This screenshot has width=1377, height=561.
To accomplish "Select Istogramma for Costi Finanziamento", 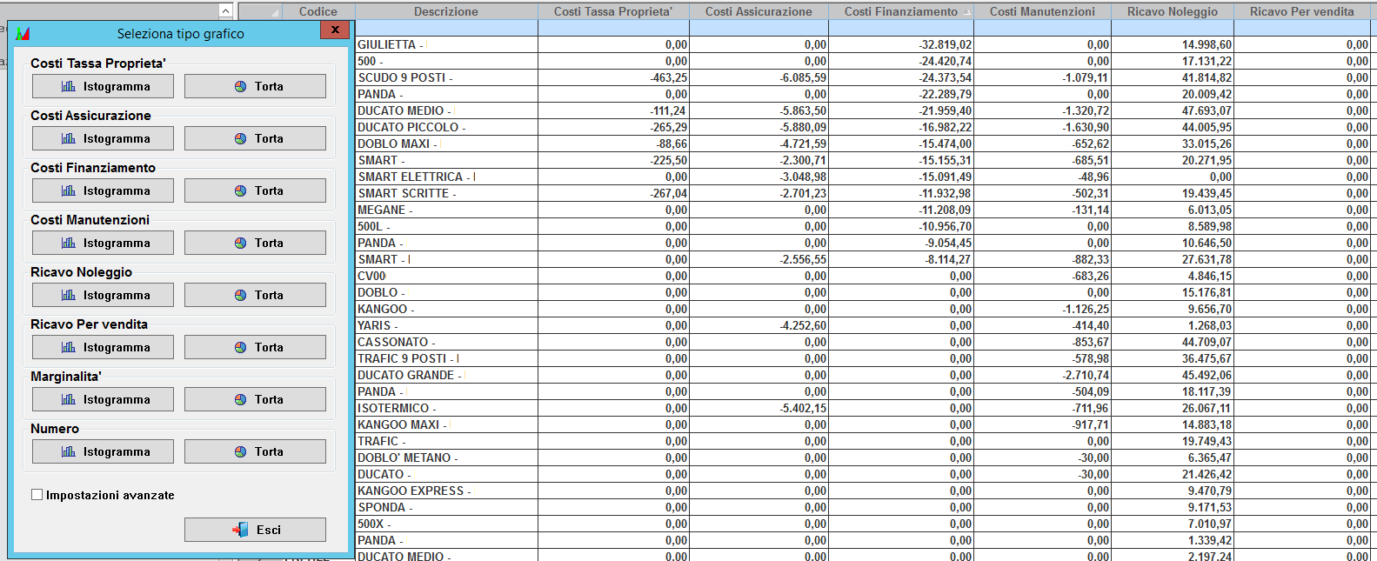I will tap(103, 190).
